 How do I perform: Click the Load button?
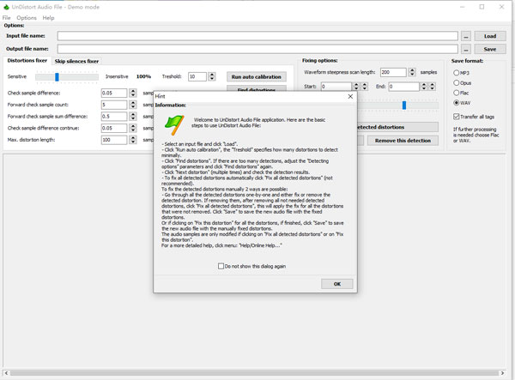tap(490, 36)
